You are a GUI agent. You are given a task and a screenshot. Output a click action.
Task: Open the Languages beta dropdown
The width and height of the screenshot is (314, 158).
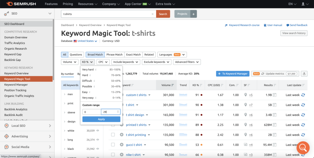coord(172,55)
